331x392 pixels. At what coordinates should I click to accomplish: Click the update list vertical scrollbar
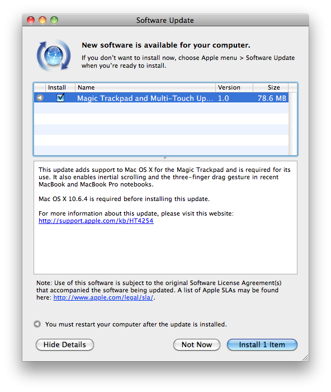pos(293,124)
